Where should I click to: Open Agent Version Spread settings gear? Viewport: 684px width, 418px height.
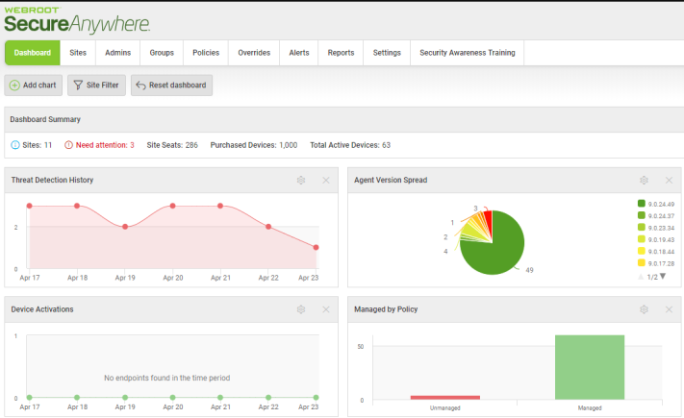(x=644, y=180)
